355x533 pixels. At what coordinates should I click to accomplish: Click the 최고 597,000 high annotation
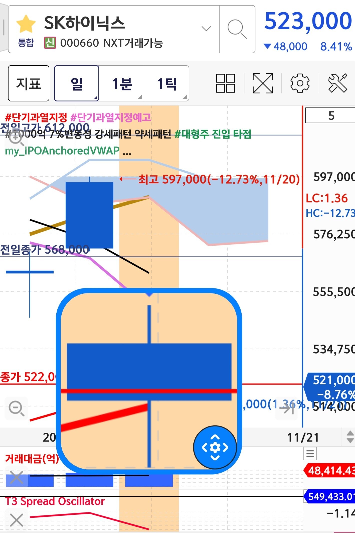pos(219,179)
